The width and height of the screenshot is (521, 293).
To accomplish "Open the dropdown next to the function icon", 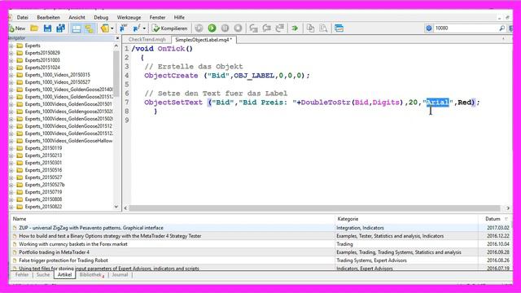I will [144, 28].
